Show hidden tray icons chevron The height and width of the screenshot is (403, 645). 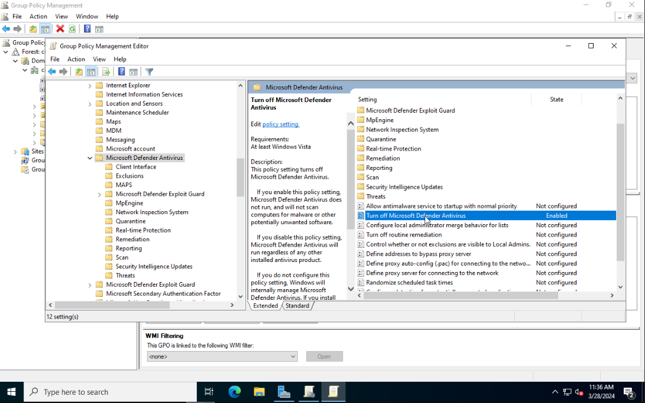pyautogui.click(x=555, y=392)
